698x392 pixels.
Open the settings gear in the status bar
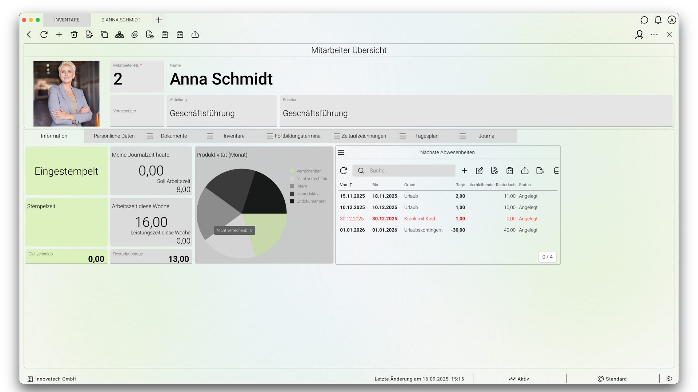[x=669, y=379]
